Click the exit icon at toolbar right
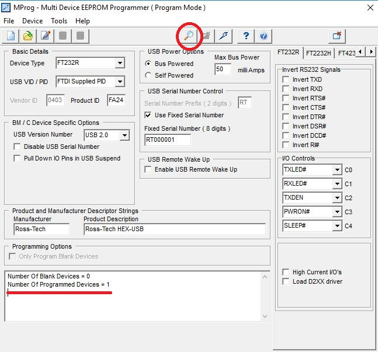This screenshot has width=378, height=352. (x=337, y=36)
